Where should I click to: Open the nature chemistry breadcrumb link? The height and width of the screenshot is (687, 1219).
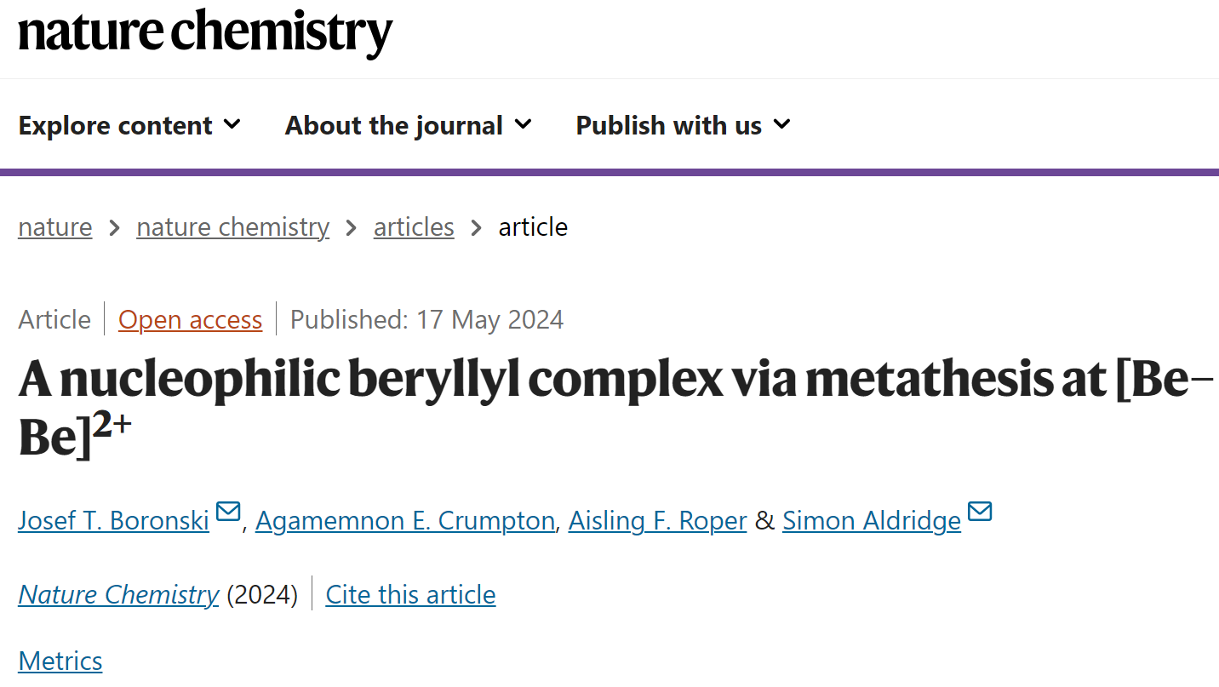232,226
